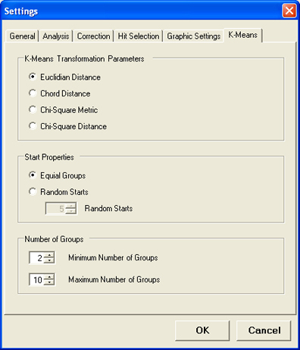This screenshot has width=300, height=350.
Task: Open the Hit Selection tab
Action: coord(139,36)
